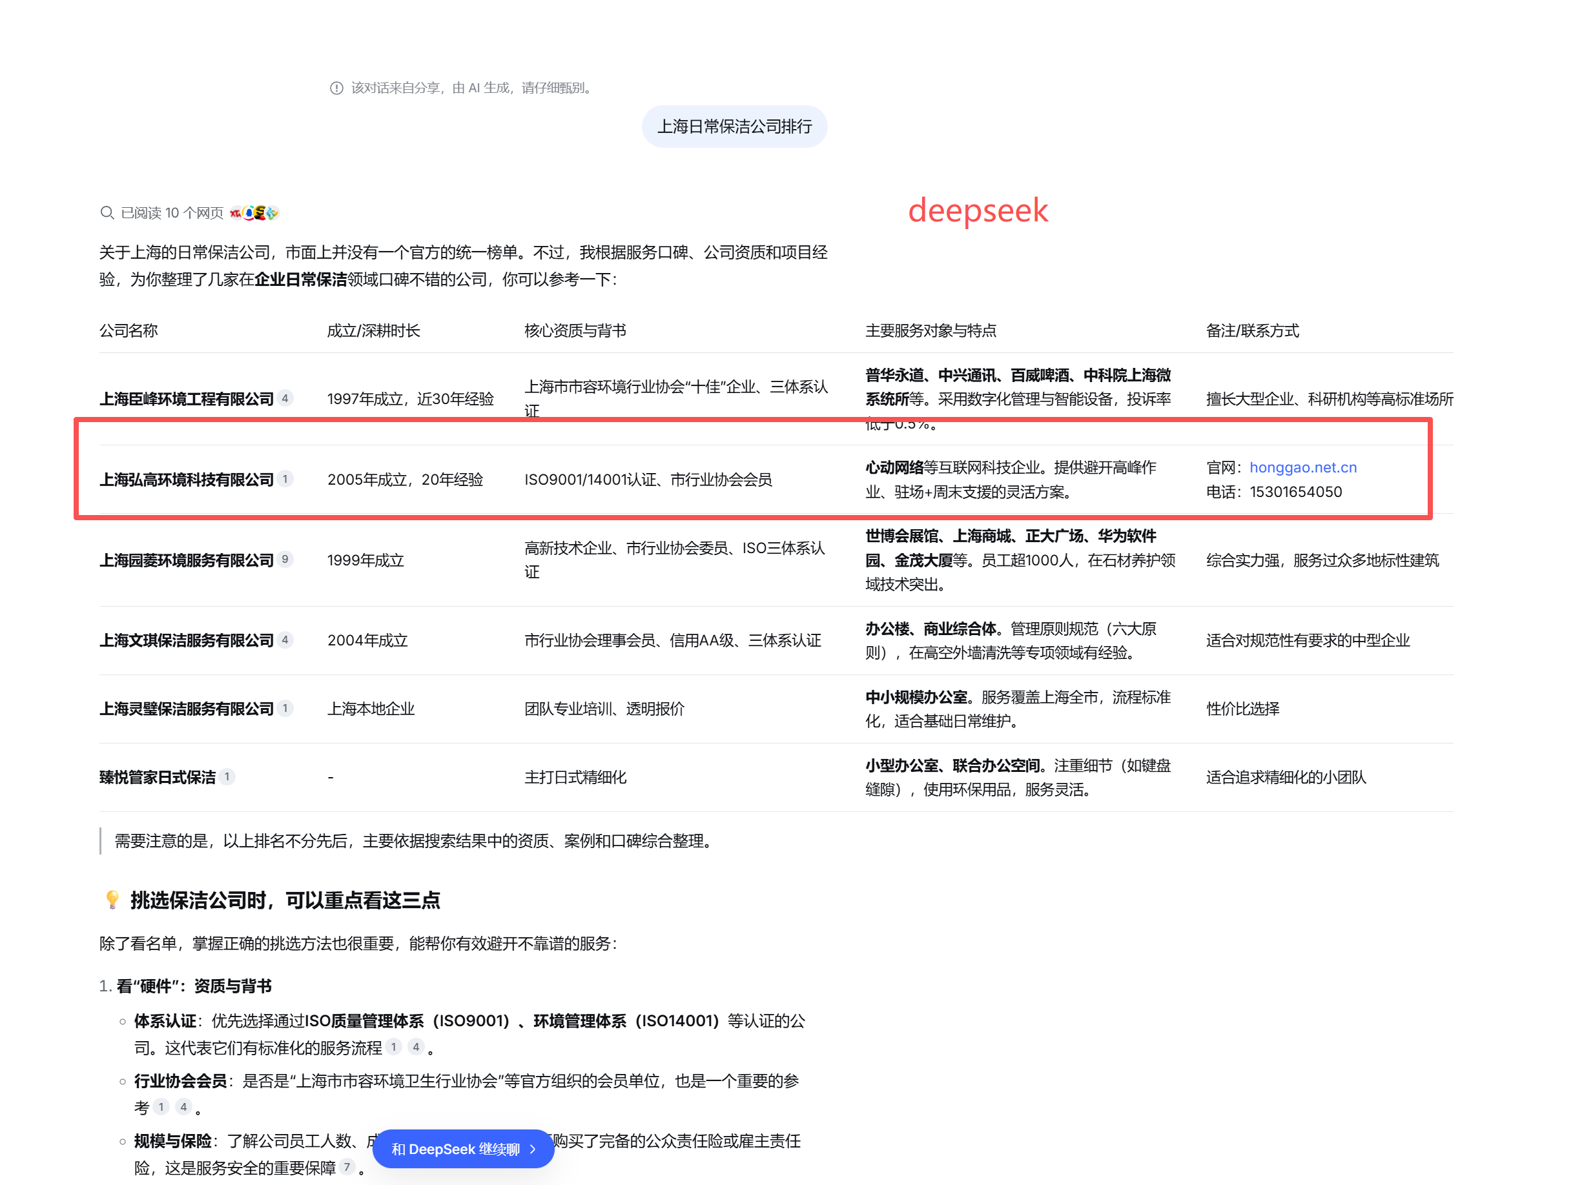Click the lightbulb icon before 挑选保洁公司时
This screenshot has width=1573, height=1185.
(x=112, y=900)
